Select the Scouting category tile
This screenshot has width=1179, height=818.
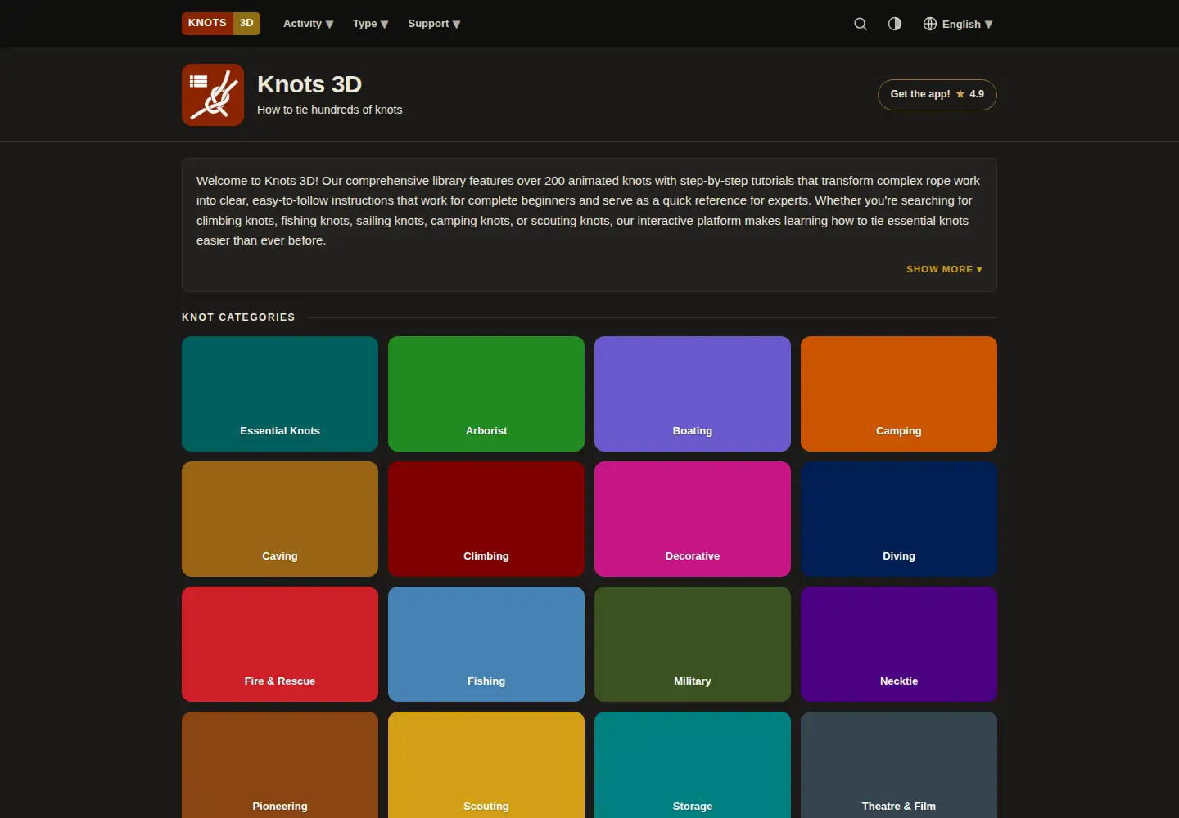pyautogui.click(x=486, y=765)
